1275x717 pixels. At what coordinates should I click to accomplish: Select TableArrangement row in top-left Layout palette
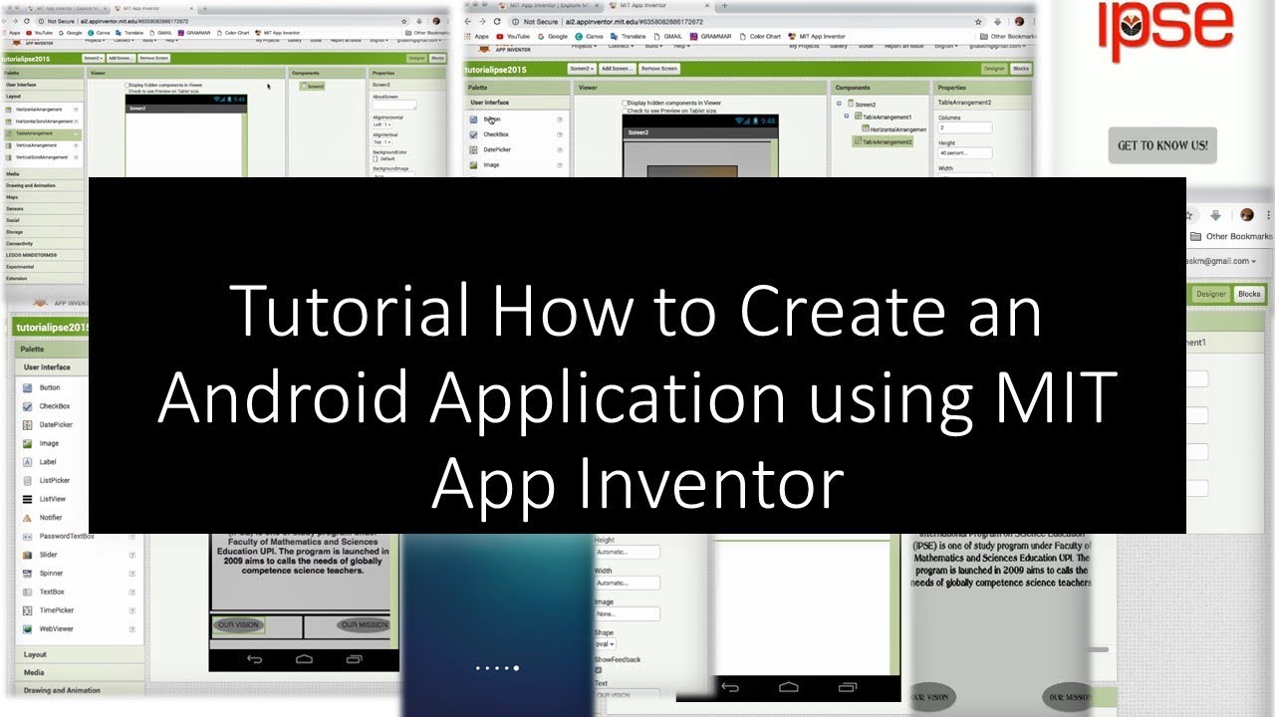tap(41, 133)
